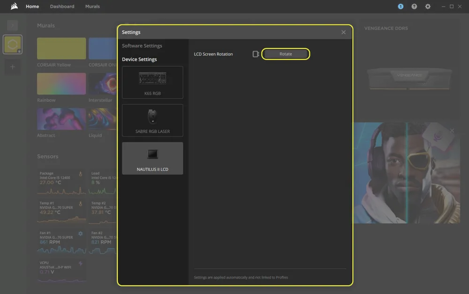Maximize the iCUE window
Screen dimensions: 469x294
(452, 6)
